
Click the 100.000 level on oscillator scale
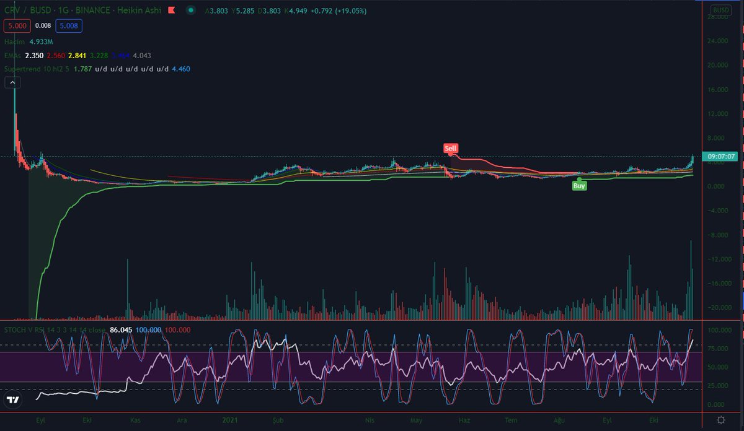click(719, 330)
